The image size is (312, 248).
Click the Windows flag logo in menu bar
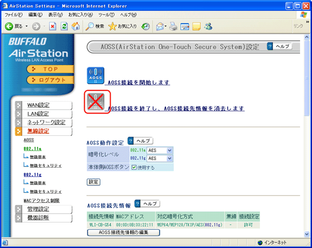(x=304, y=15)
